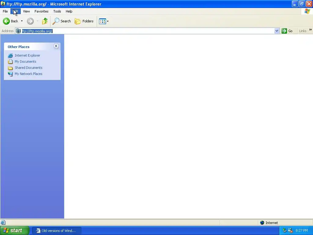Close the Internet Explorer window
Viewport: 313px width, 235px height.
(309, 4)
